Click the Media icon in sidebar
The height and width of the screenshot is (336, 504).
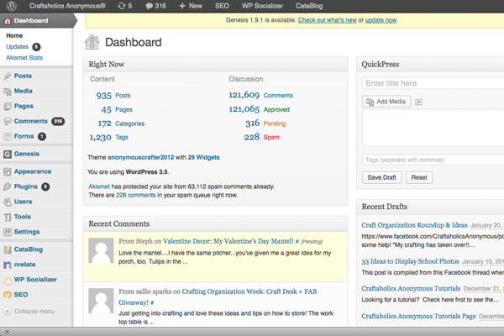tap(8, 91)
